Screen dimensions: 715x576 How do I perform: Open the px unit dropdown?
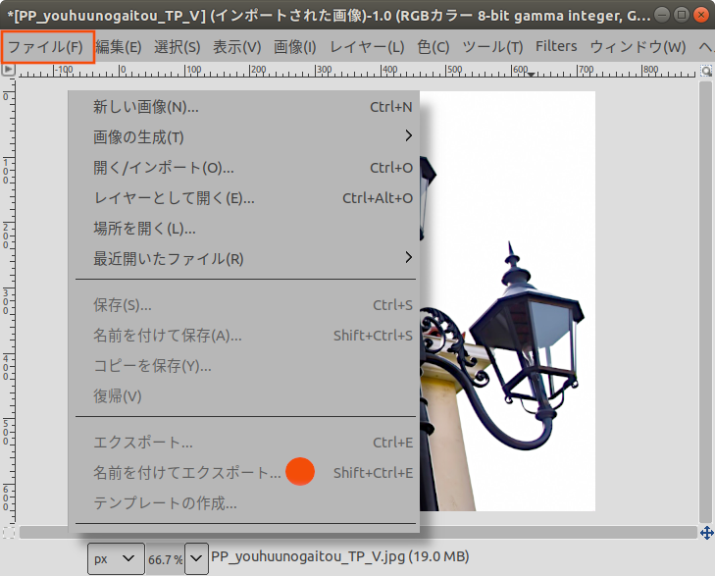[116, 558]
